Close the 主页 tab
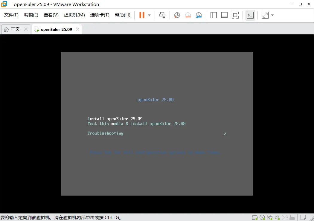Image resolution: width=314 pixels, height=221 pixels. click(x=26, y=29)
